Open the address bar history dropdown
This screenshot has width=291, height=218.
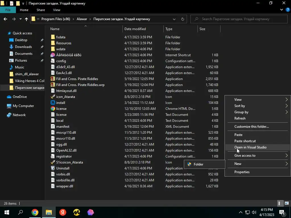point(174,19)
